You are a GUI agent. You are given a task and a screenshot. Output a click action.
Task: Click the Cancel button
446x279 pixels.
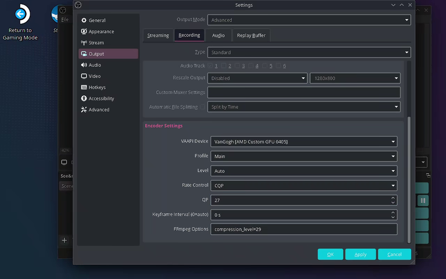(394, 254)
